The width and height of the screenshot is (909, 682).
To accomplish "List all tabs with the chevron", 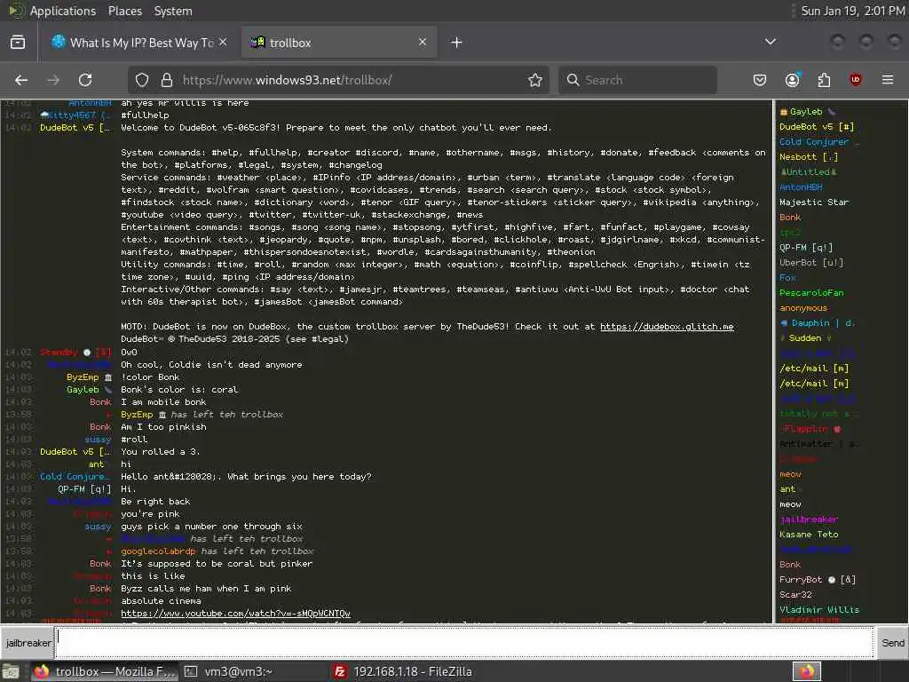I will 771,42.
